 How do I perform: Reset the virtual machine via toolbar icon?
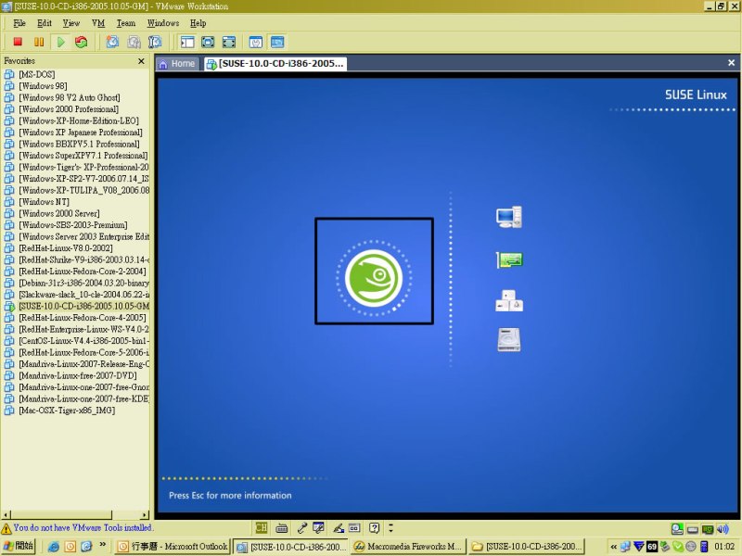pyautogui.click(x=82, y=42)
